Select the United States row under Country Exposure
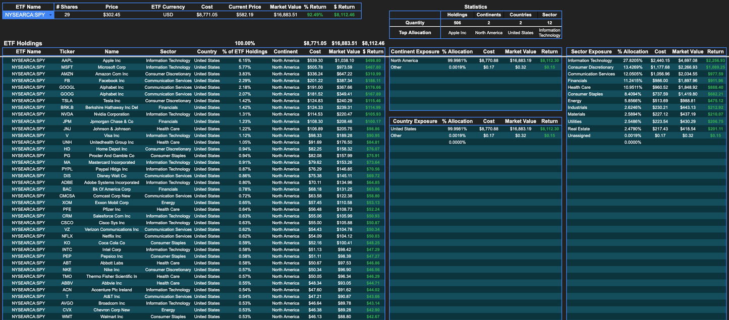This screenshot has height=320, width=729. pos(475,129)
